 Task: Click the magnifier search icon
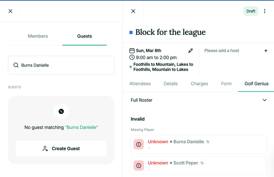tap(16, 65)
